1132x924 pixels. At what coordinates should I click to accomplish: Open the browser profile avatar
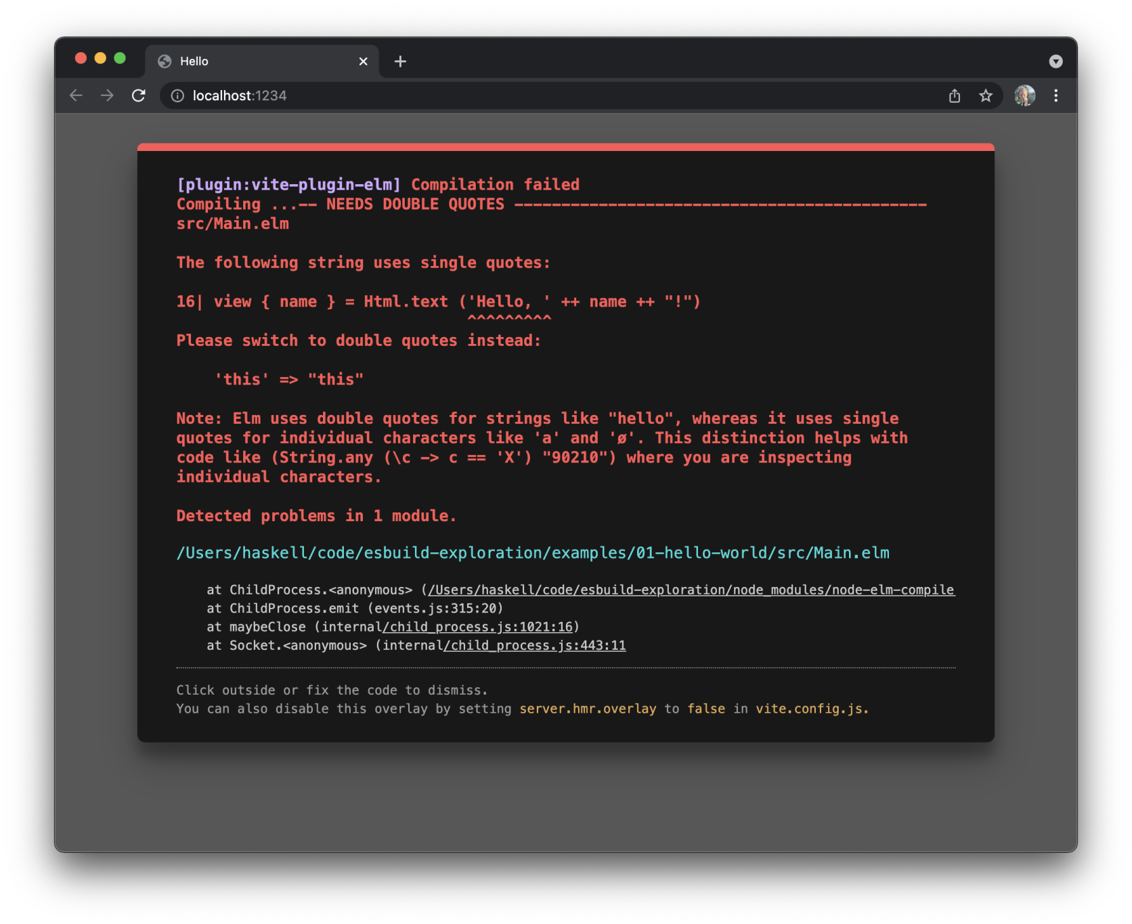pyautogui.click(x=1024, y=95)
